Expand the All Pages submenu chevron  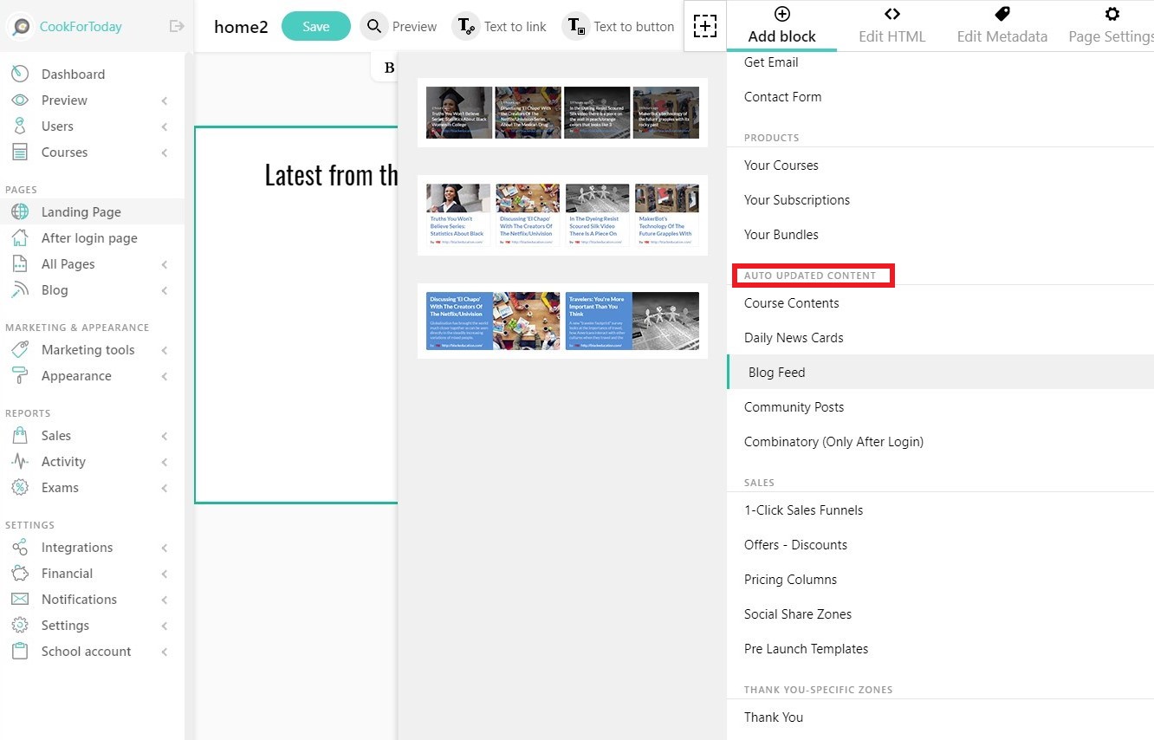tap(165, 264)
